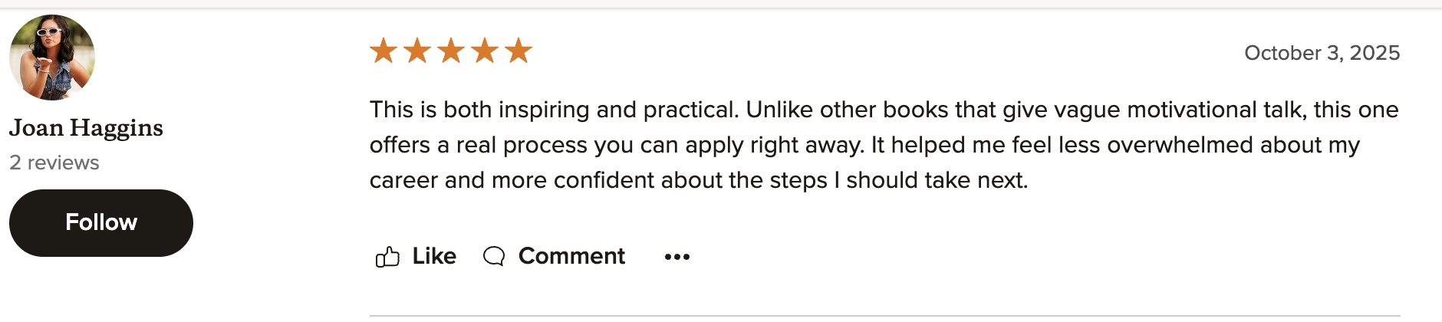Click the second rating star
Image resolution: width=1442 pixels, height=322 pixels.
point(417,51)
